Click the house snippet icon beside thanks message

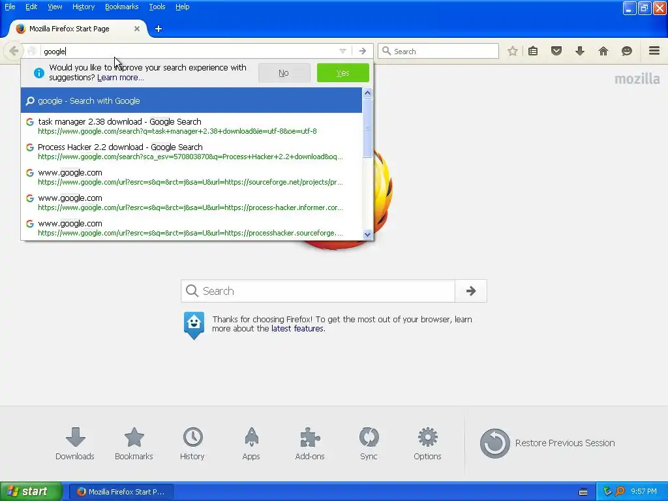(x=194, y=325)
